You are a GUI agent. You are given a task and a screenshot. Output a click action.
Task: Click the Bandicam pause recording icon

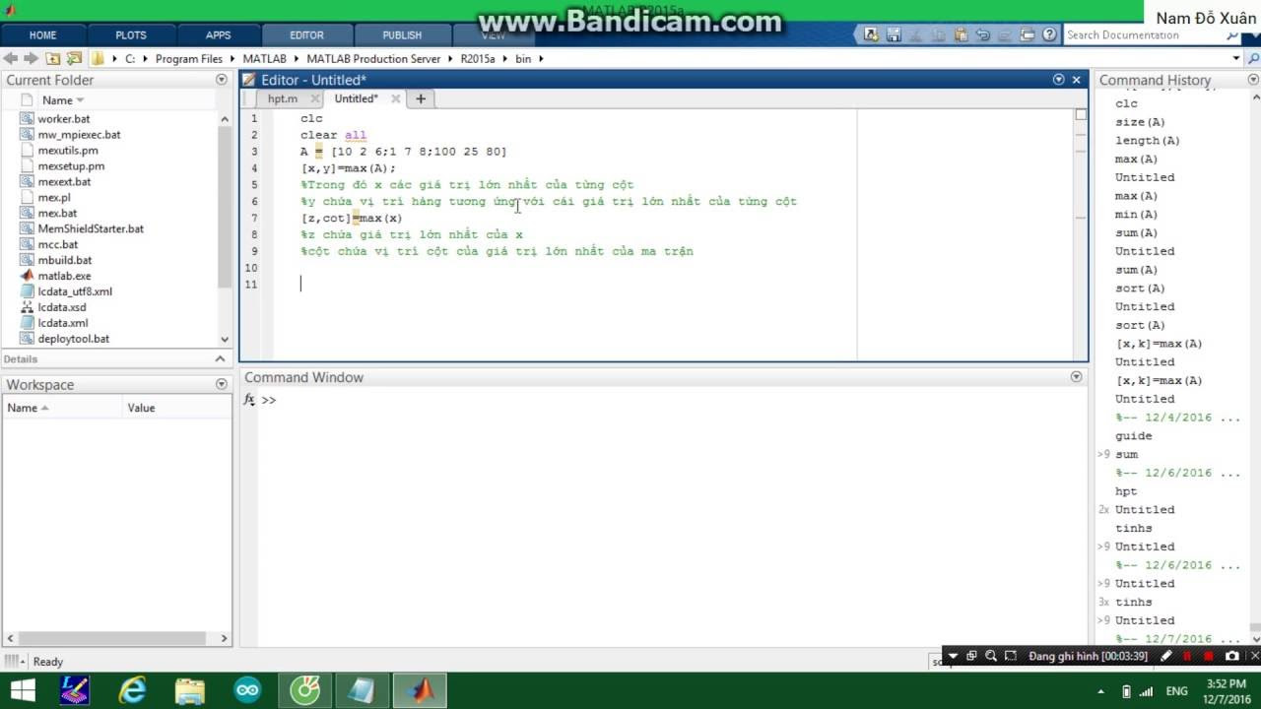[1187, 656]
